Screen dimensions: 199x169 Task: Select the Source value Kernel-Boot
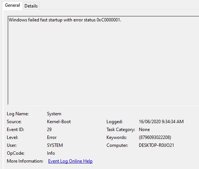point(59,122)
